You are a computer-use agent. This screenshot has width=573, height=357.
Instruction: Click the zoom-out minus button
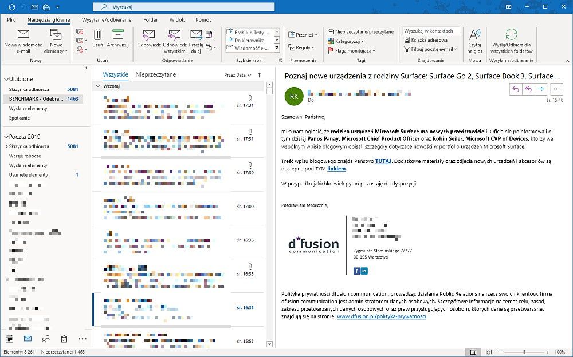(x=501, y=352)
